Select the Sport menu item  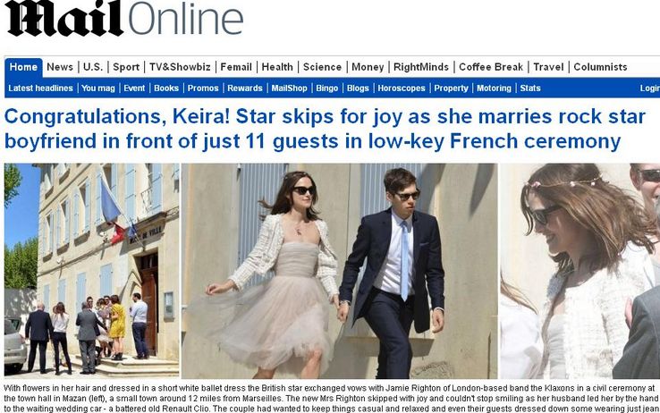click(x=126, y=67)
